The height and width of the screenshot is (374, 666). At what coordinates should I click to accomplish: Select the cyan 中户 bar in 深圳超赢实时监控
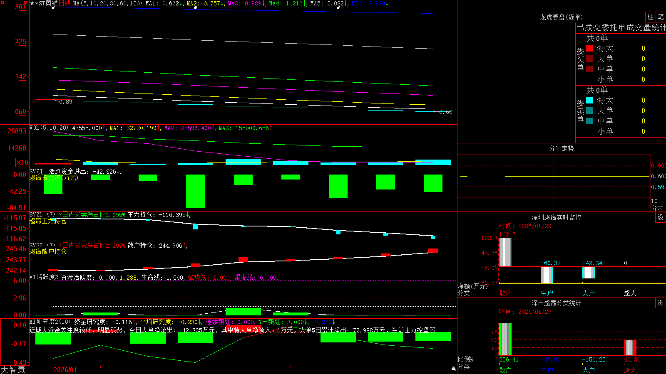click(x=547, y=275)
